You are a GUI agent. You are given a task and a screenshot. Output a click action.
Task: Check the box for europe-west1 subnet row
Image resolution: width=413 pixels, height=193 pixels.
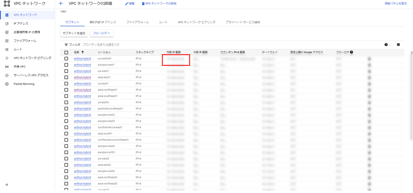tap(66, 65)
